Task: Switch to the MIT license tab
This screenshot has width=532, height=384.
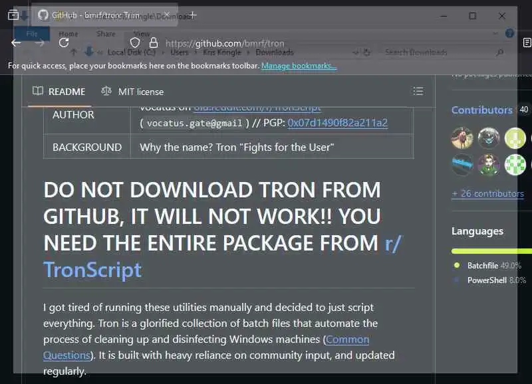Action: click(x=132, y=92)
